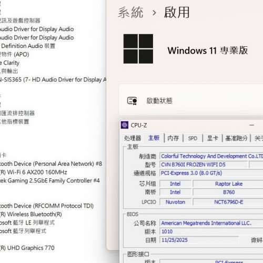Select the Clarity audio device entry
The height and width of the screenshot is (263, 263).
9,63
